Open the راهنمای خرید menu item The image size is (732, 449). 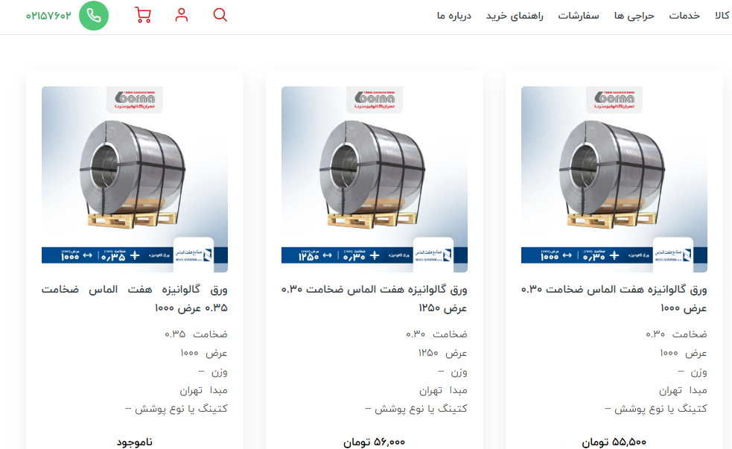click(x=515, y=16)
